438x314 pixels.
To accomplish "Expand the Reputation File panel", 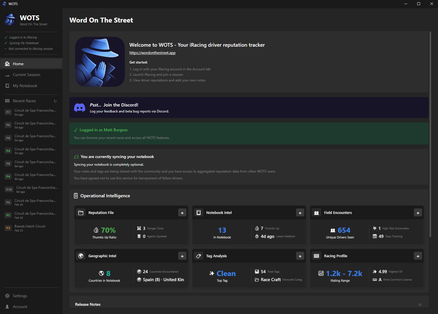I will pyautogui.click(x=182, y=212).
